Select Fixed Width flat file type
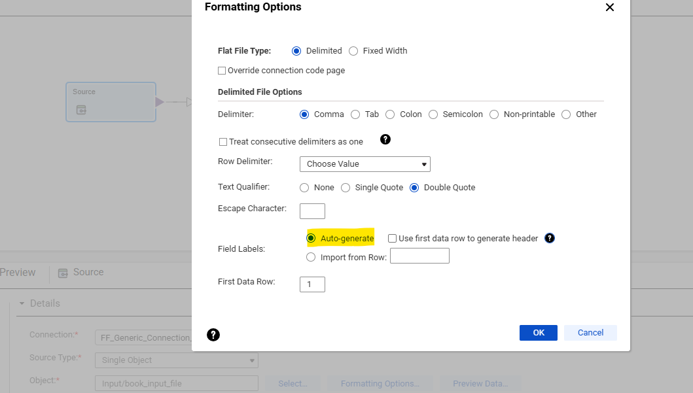This screenshot has width=693, height=393. (353, 51)
